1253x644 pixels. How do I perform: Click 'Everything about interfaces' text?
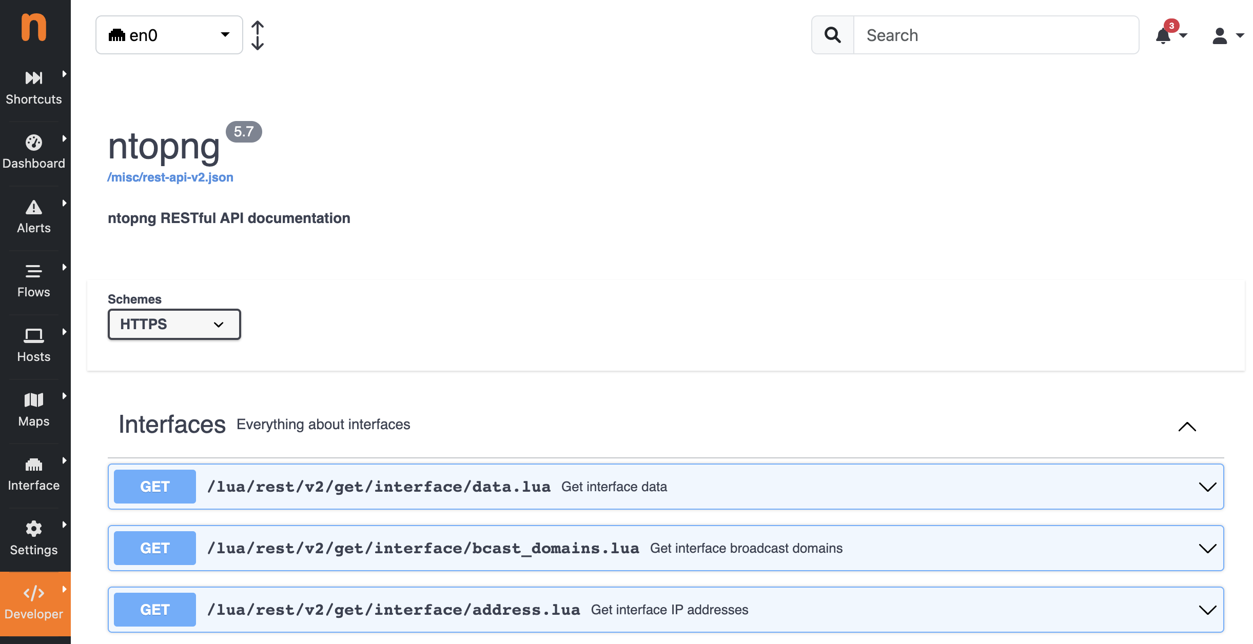[323, 425]
